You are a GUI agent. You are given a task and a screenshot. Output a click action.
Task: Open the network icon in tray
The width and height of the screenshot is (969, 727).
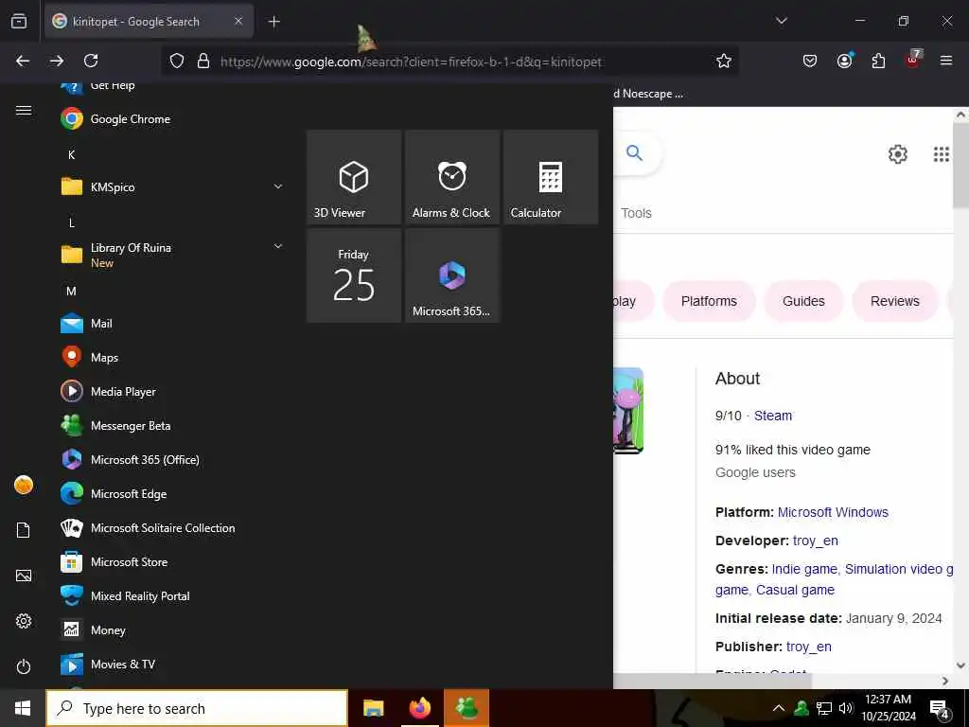tap(824, 708)
